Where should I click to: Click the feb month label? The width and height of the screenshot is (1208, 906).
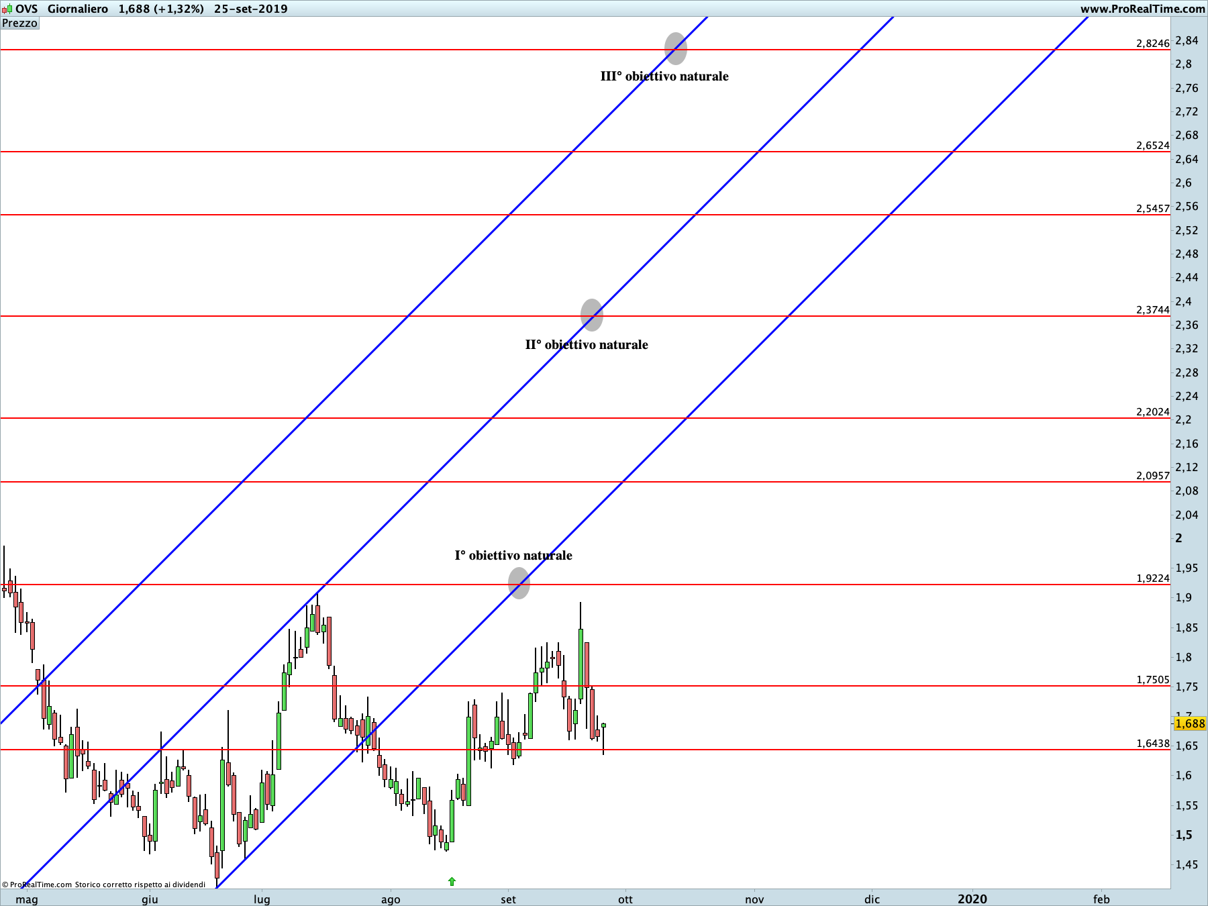1101,899
